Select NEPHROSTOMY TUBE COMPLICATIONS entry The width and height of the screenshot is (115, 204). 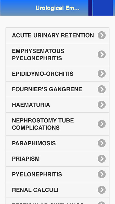coord(57,124)
